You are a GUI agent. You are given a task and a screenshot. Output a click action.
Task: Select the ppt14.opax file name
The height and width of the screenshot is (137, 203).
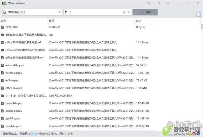pyautogui.click(x=13, y=118)
